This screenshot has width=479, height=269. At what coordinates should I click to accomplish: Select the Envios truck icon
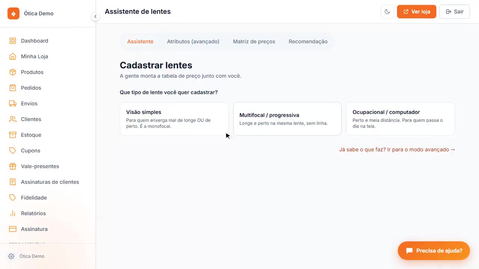[x=13, y=103]
